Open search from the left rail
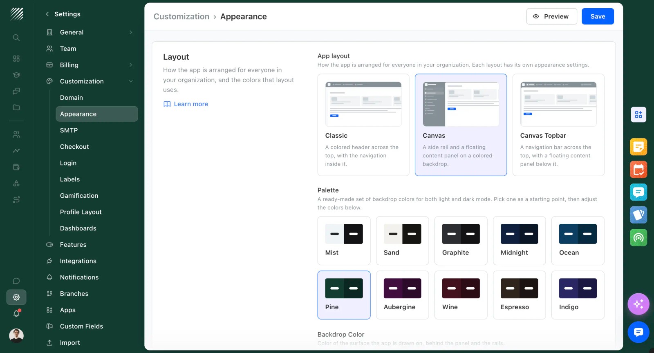The image size is (654, 353). click(x=16, y=38)
